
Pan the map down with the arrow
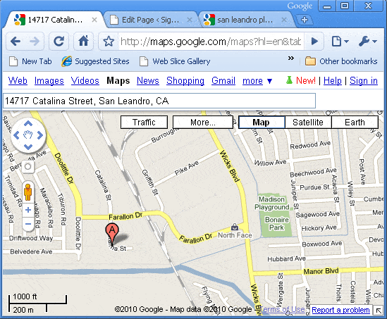coord(28,147)
